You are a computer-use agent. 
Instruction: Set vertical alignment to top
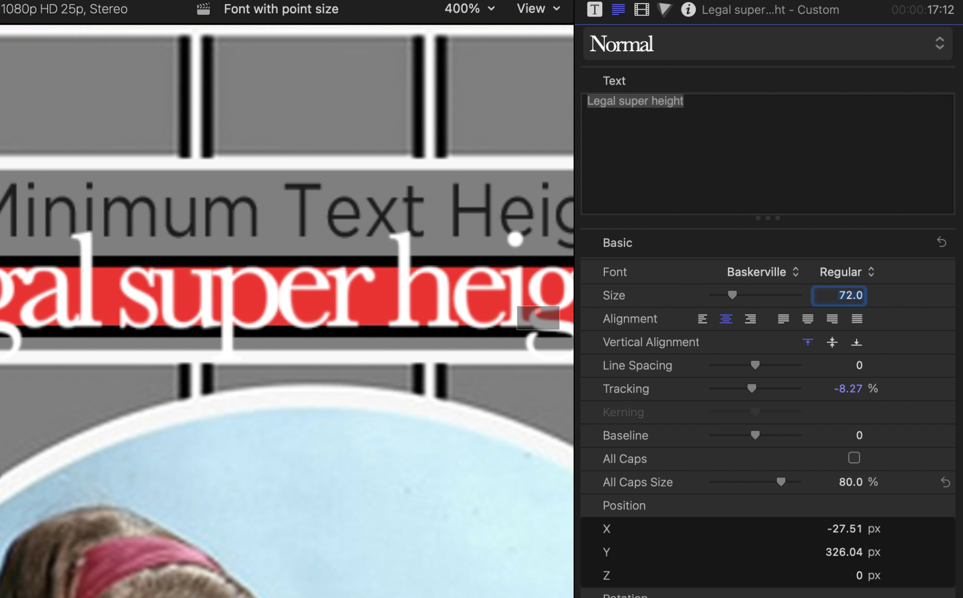point(807,342)
